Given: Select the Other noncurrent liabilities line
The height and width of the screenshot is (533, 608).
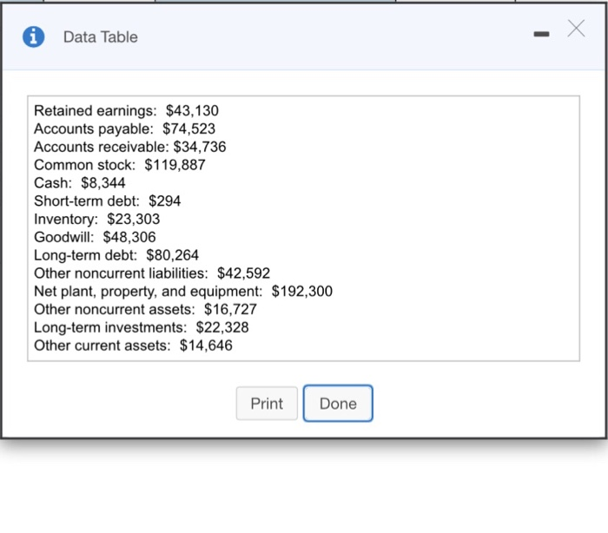Looking at the screenshot, I should [152, 273].
